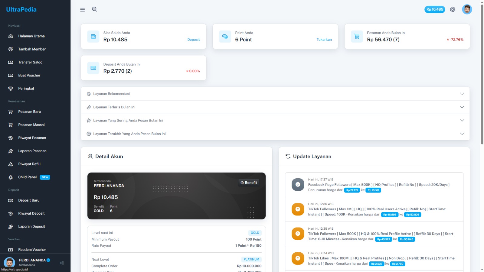Open Pesanan Baru from sidebar
This screenshot has width=484, height=272.
(x=29, y=112)
